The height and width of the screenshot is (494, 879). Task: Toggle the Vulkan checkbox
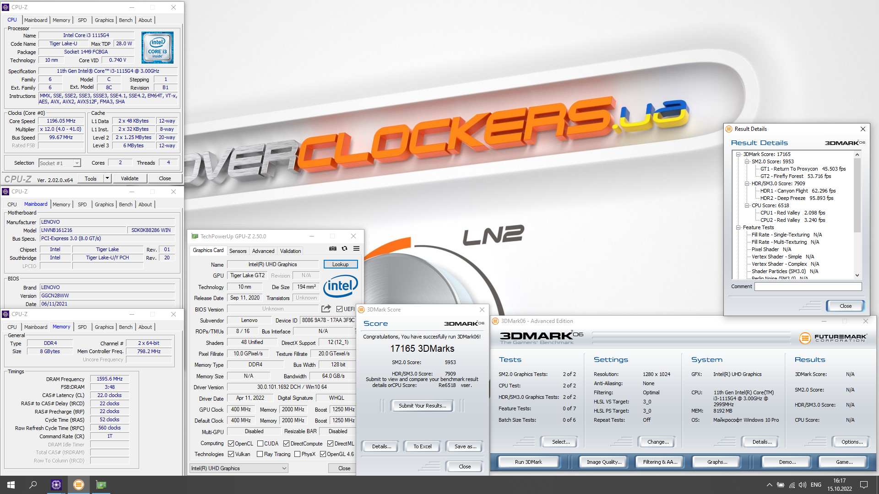pos(231,454)
